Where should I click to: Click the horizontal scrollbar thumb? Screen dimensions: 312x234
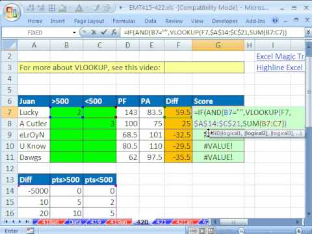tap(233, 222)
